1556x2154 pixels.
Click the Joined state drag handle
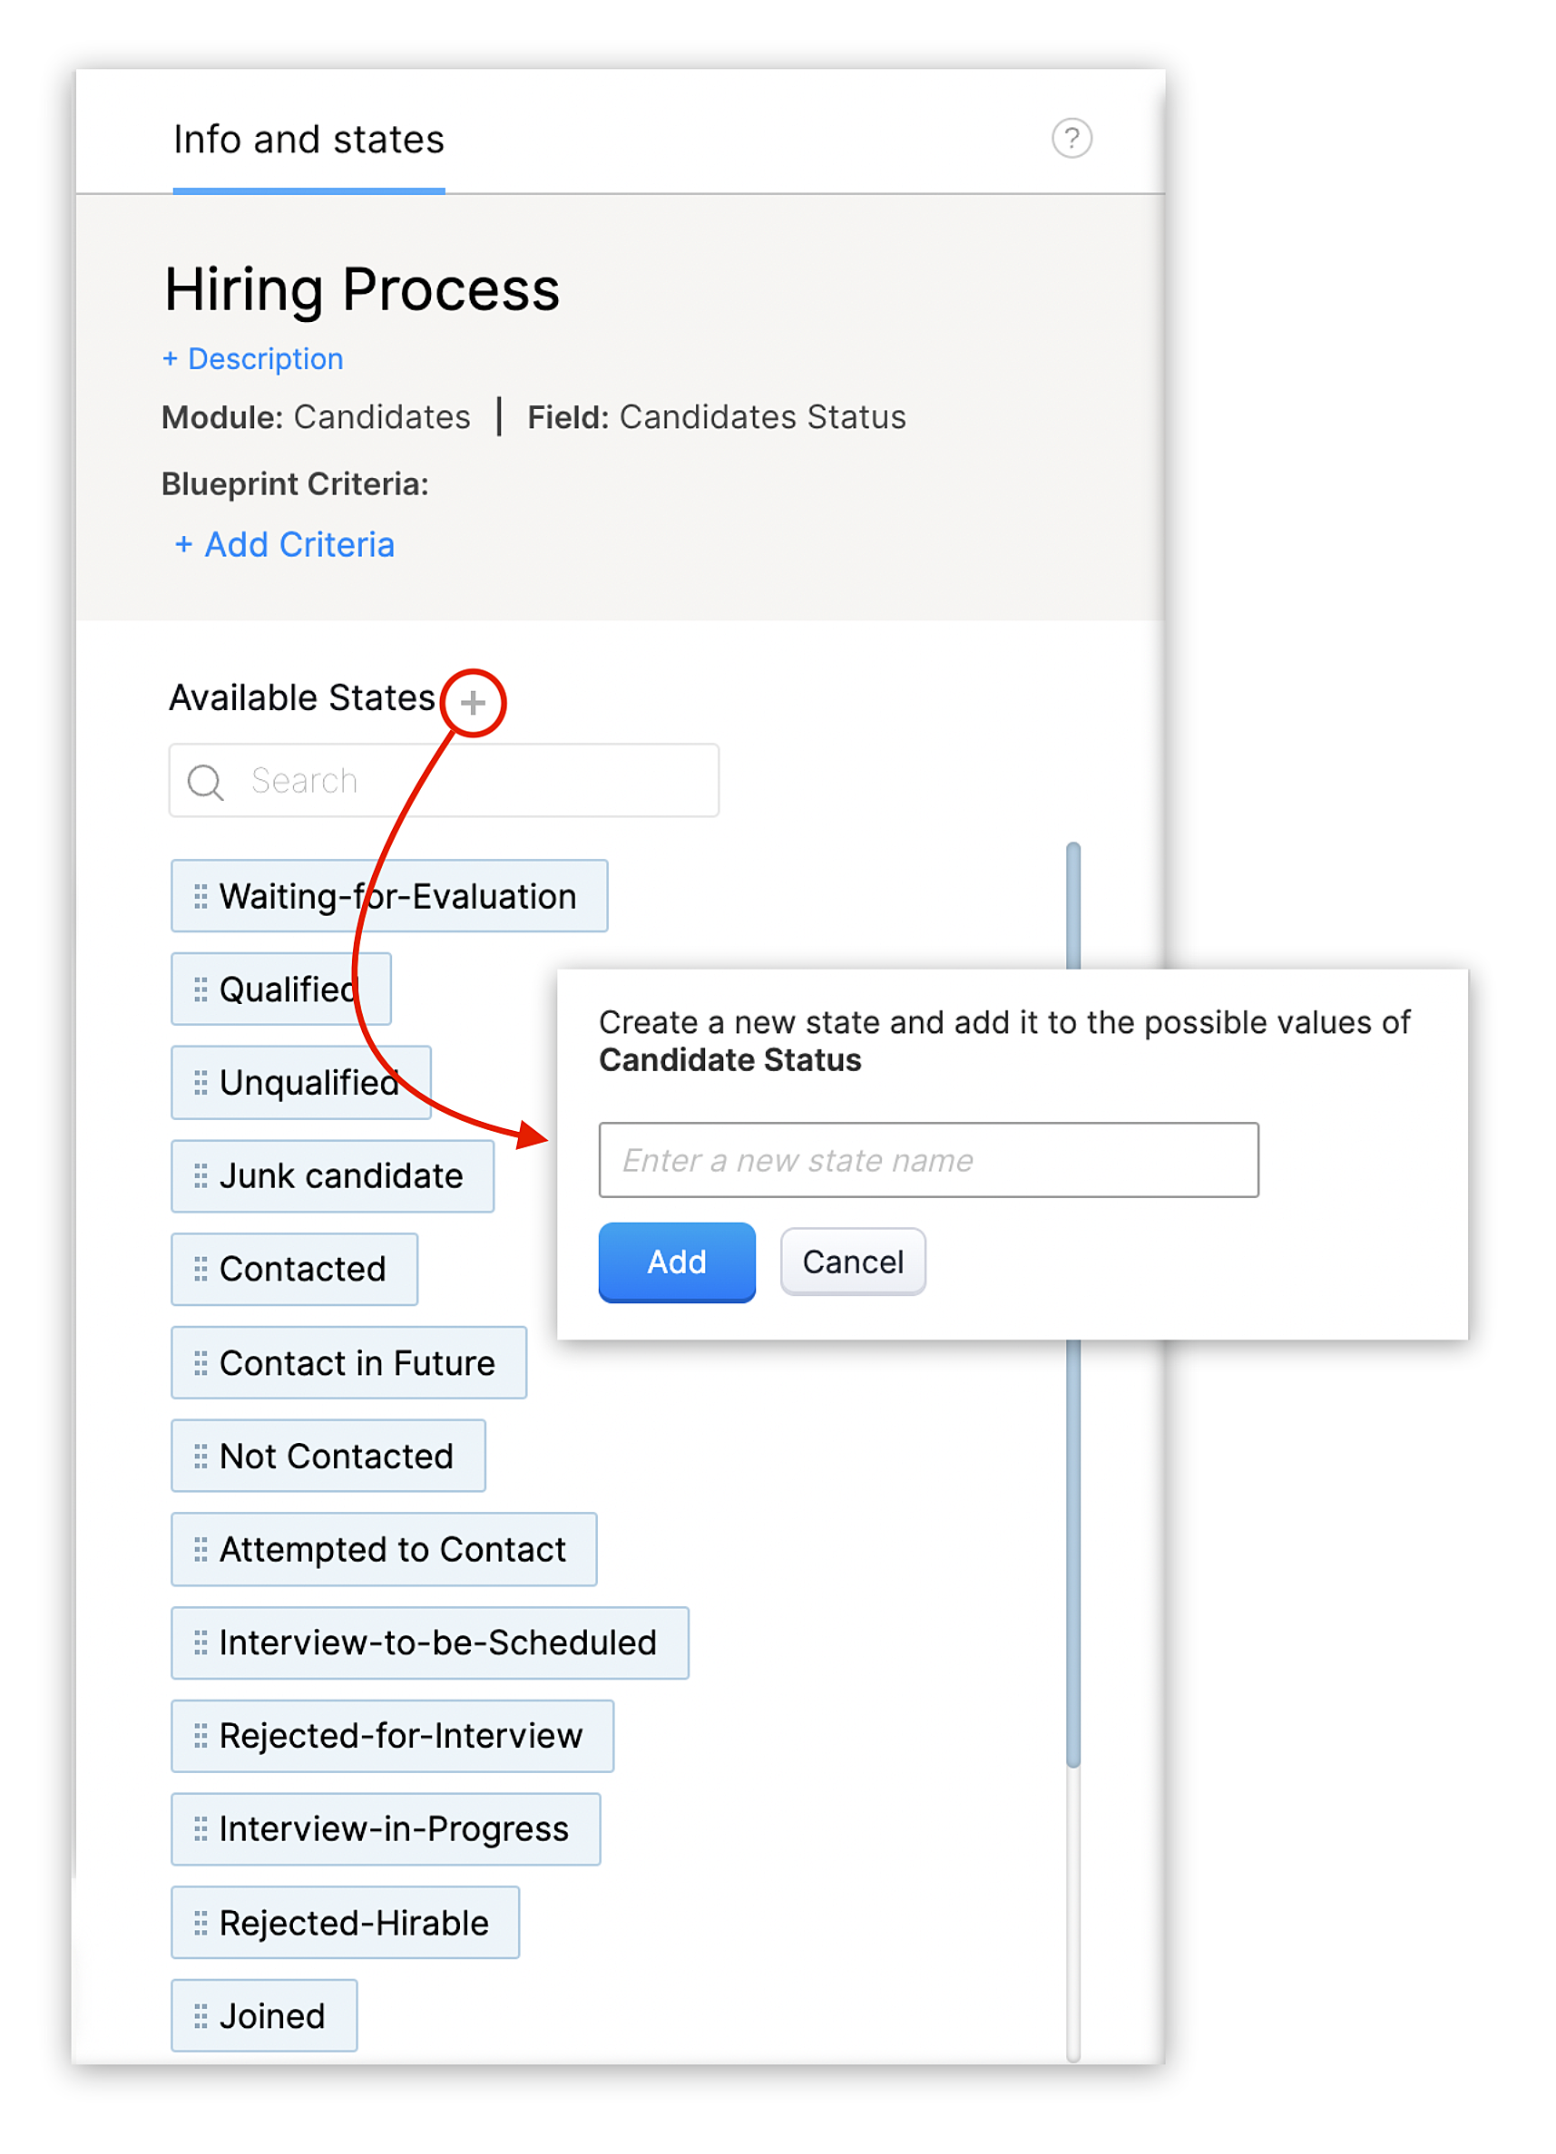[x=201, y=2016]
